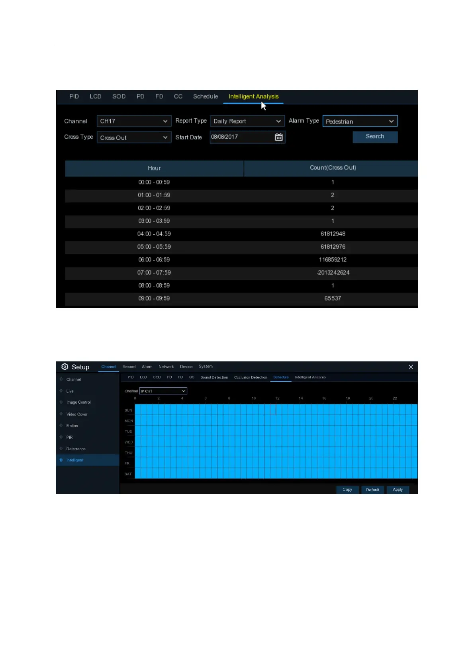The height and width of the screenshot is (671, 474).
Task: Click the Copy button
Action: [x=347, y=490]
